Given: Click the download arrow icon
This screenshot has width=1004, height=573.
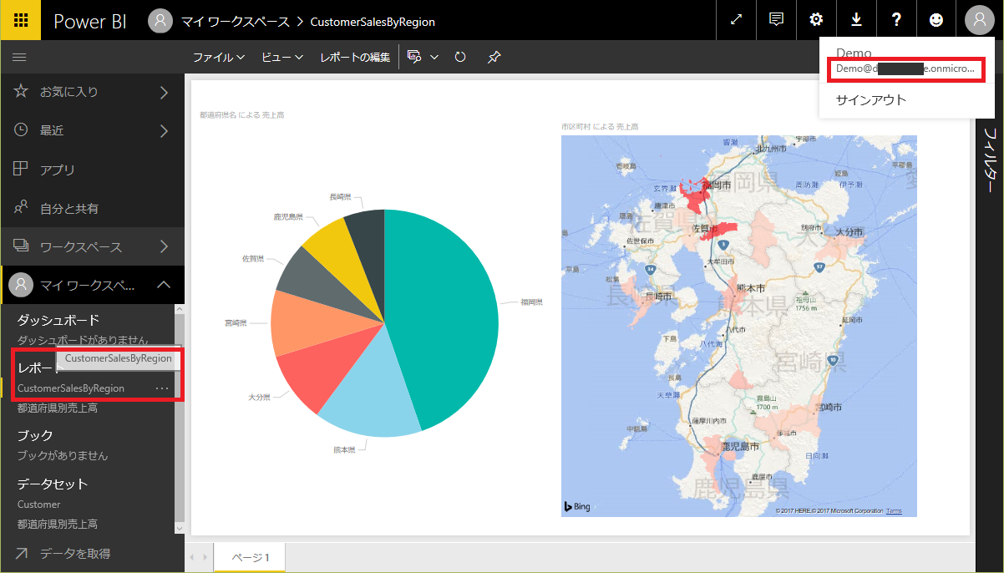Looking at the screenshot, I should pyautogui.click(x=856, y=20).
